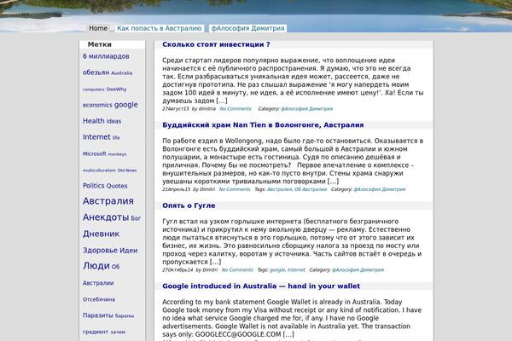Viewport: 512px width, 341px height.
Task: Open post 'Сколько стоят инвестиции ?'
Action: click(x=216, y=44)
